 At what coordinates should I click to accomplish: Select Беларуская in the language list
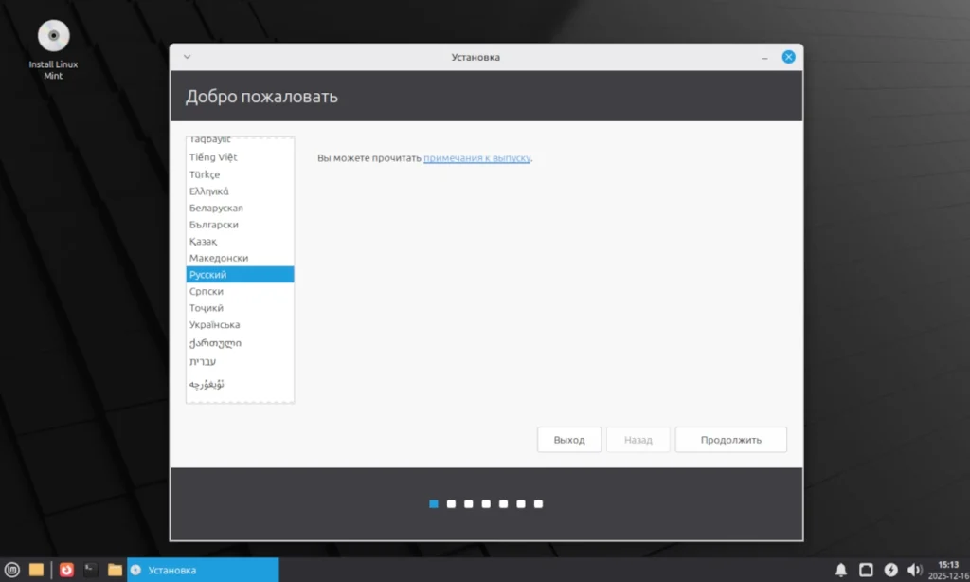[x=240, y=208]
